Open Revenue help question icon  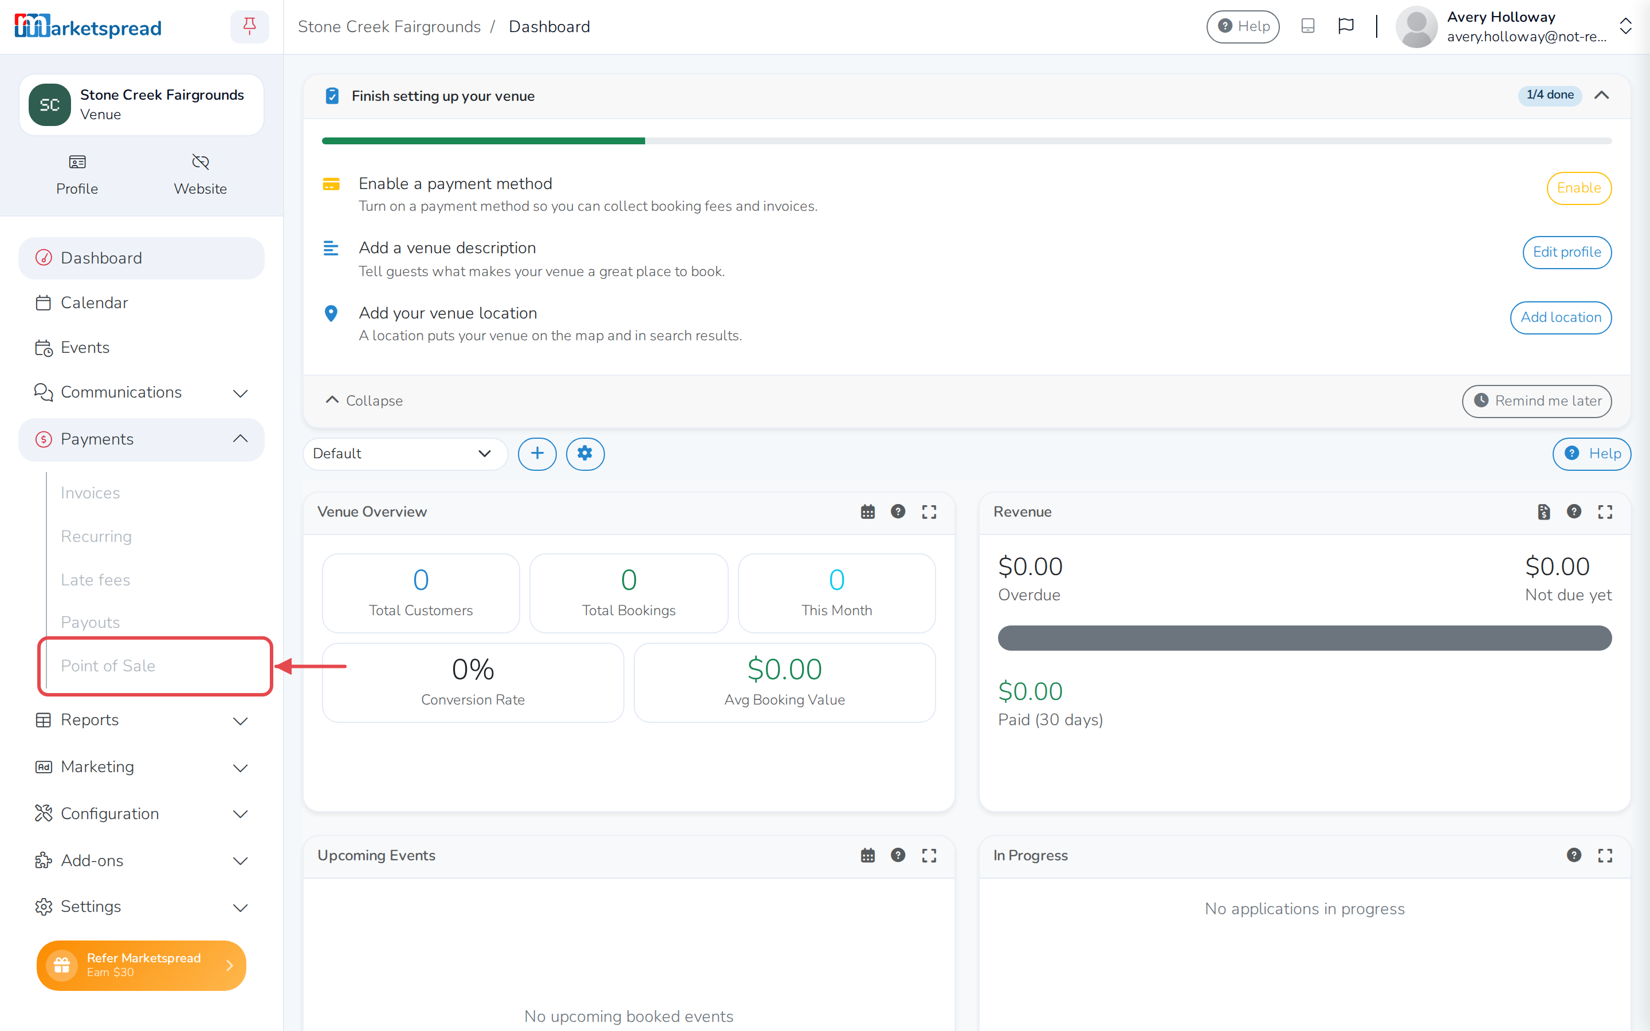point(1574,511)
